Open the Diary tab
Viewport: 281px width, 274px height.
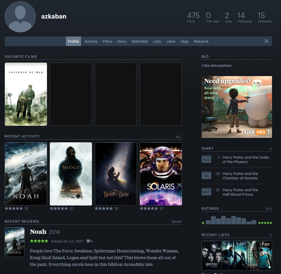tap(122, 41)
